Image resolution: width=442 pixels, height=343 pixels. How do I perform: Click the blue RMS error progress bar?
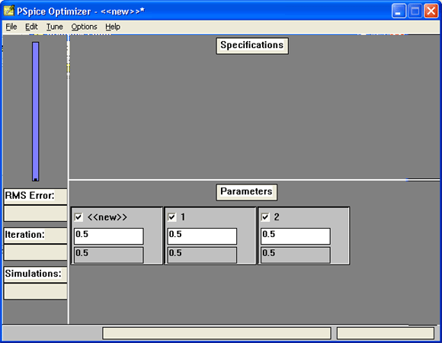(35, 111)
